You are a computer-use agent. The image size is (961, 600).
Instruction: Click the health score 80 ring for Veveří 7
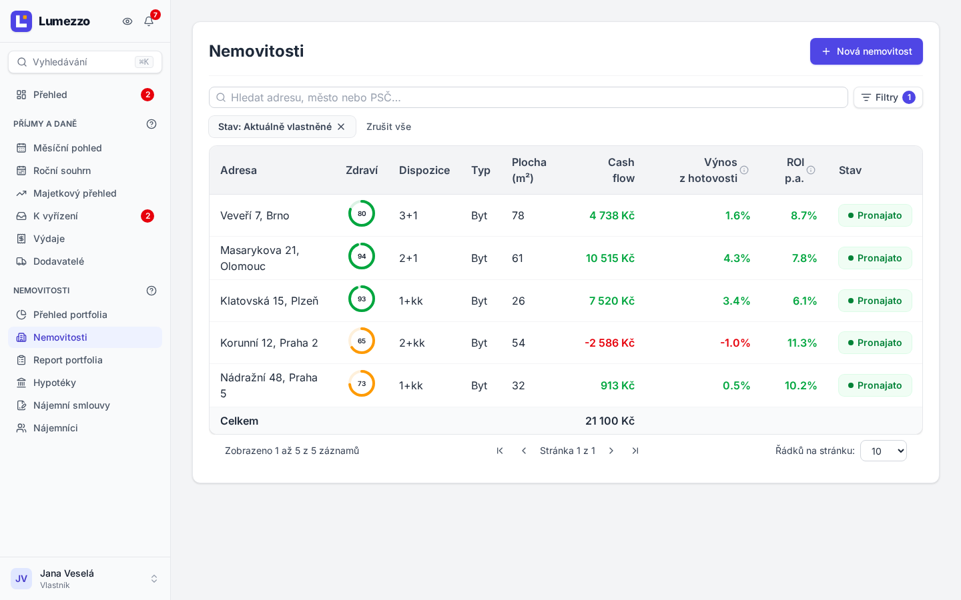click(x=362, y=213)
